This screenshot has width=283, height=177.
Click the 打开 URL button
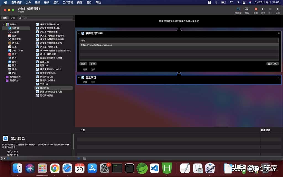coord(272,64)
